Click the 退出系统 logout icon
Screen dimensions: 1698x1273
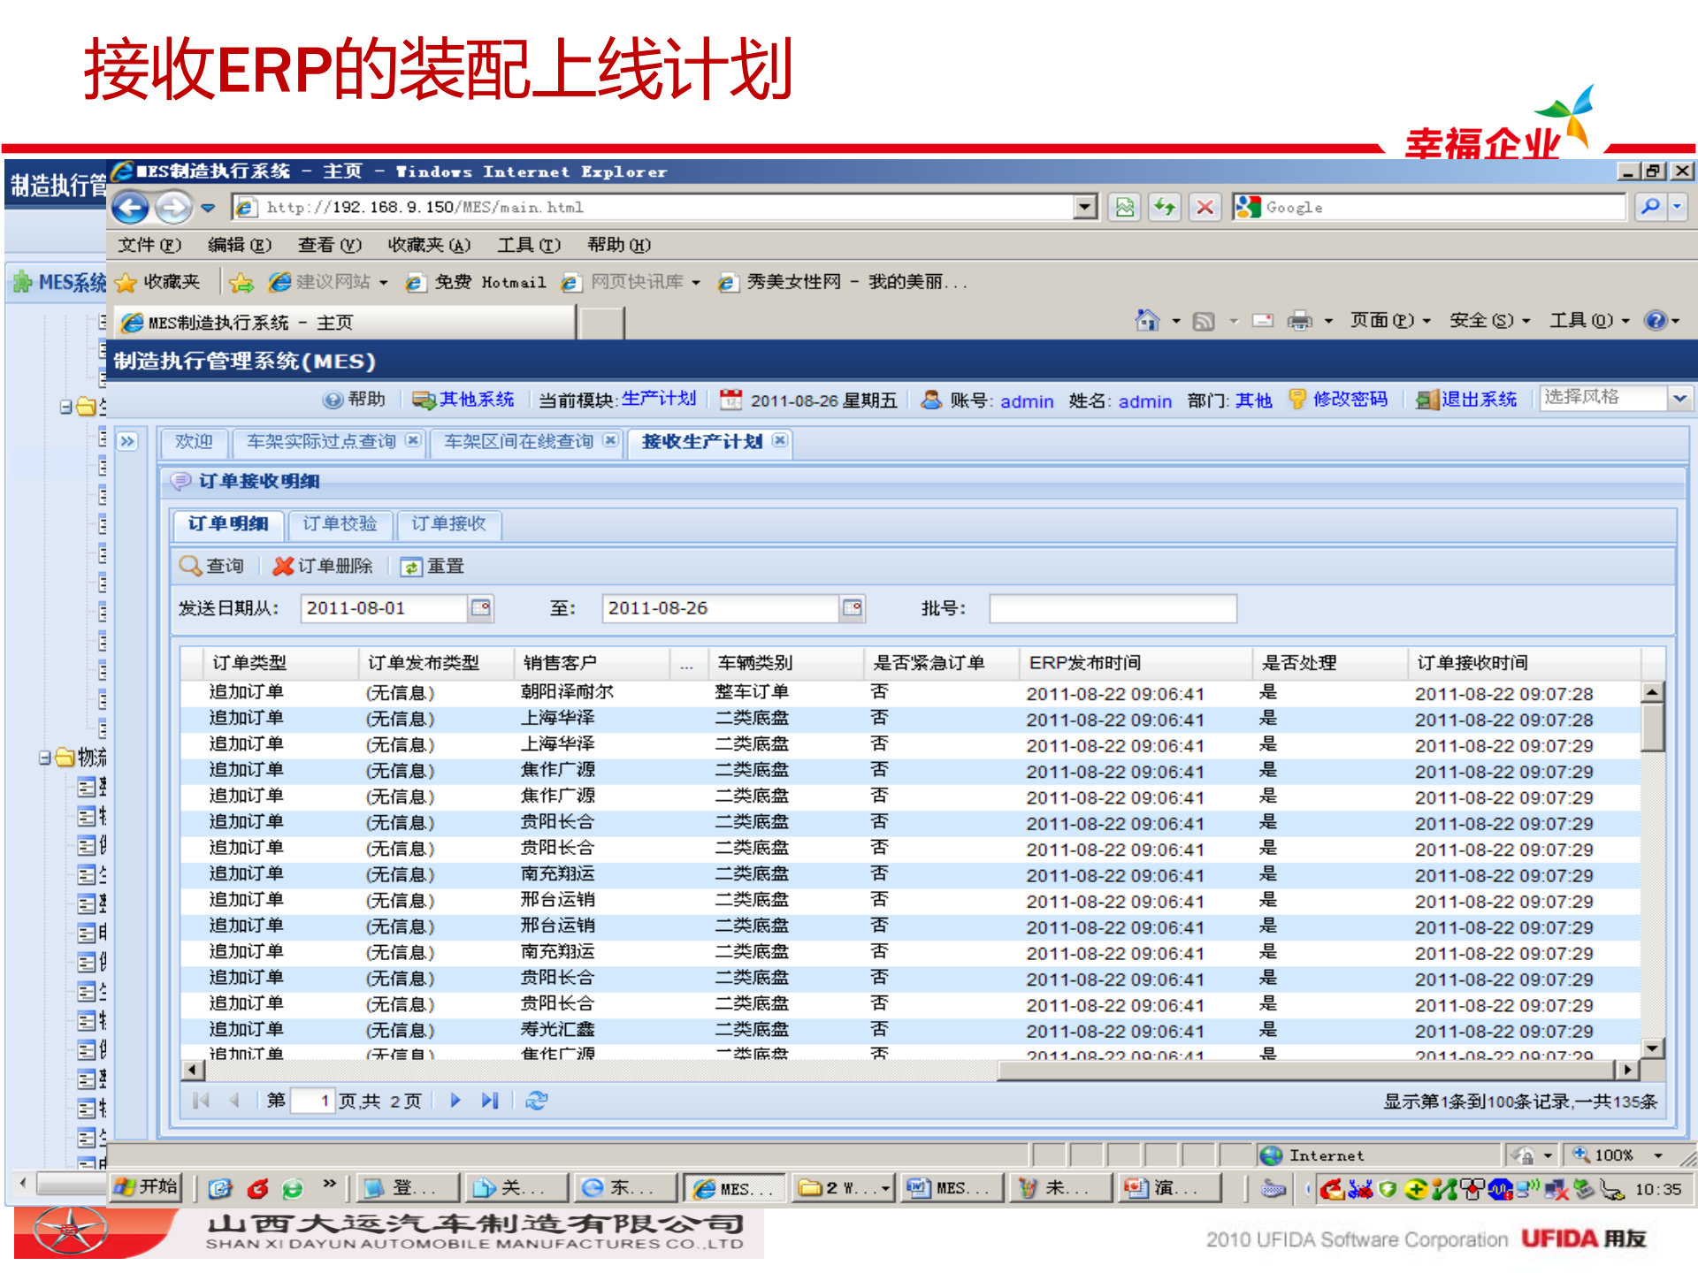(1426, 400)
